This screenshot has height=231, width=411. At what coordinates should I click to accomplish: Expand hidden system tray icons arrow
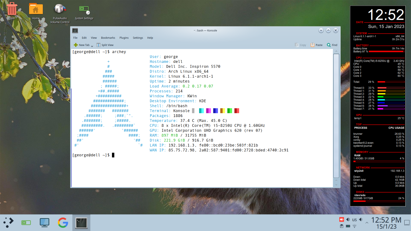tap(367, 223)
